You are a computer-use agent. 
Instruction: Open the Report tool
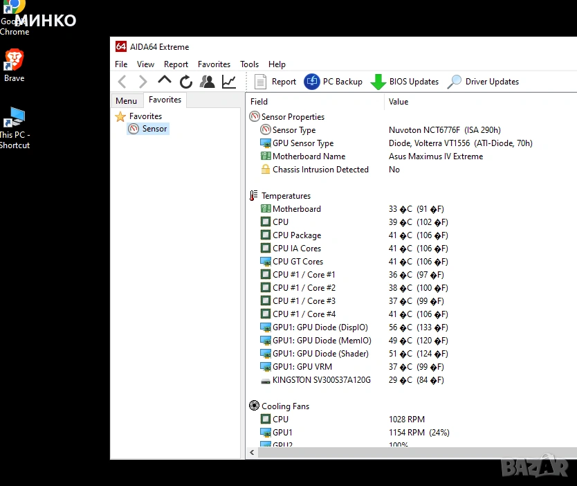275,82
